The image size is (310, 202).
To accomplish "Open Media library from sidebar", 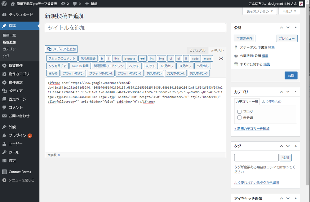I will tap(15, 91).
